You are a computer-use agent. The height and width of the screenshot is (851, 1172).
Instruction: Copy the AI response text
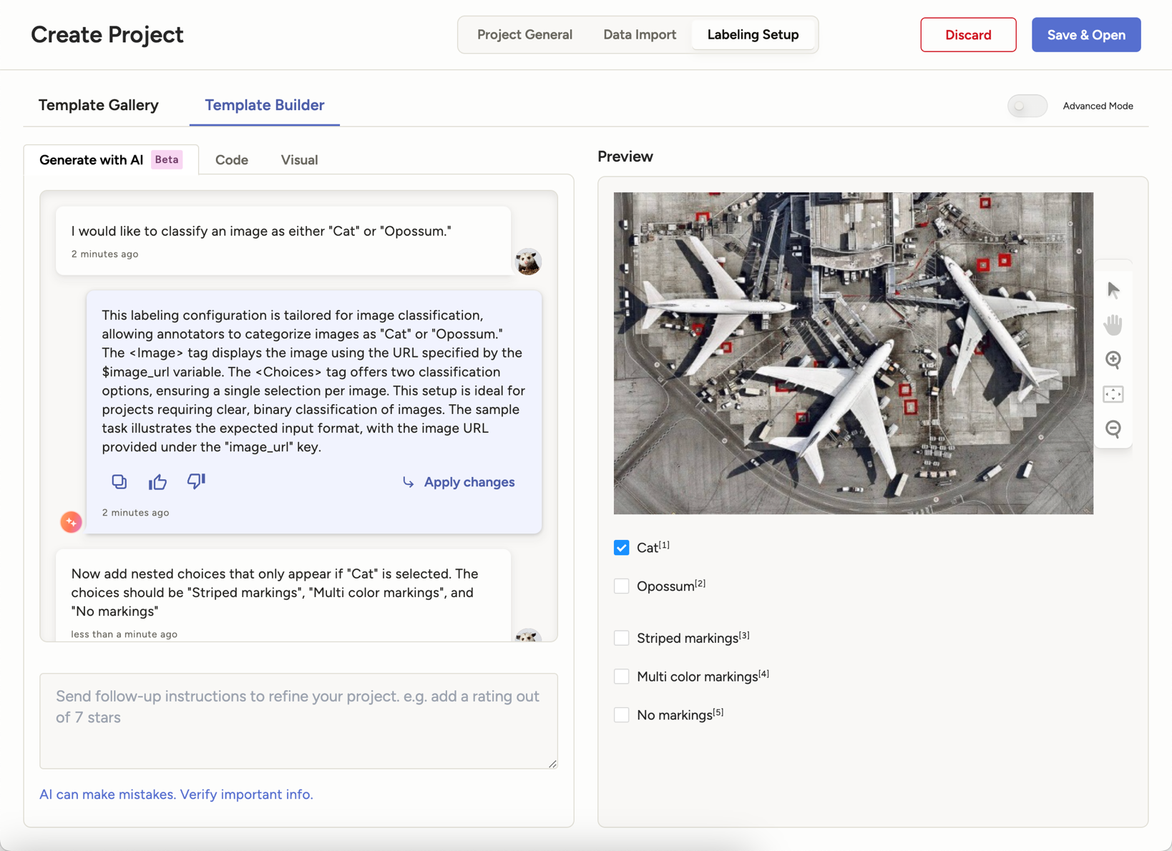[119, 481]
